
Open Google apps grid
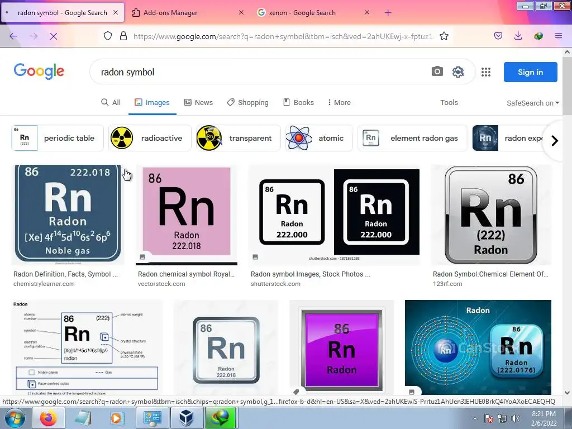(486, 72)
